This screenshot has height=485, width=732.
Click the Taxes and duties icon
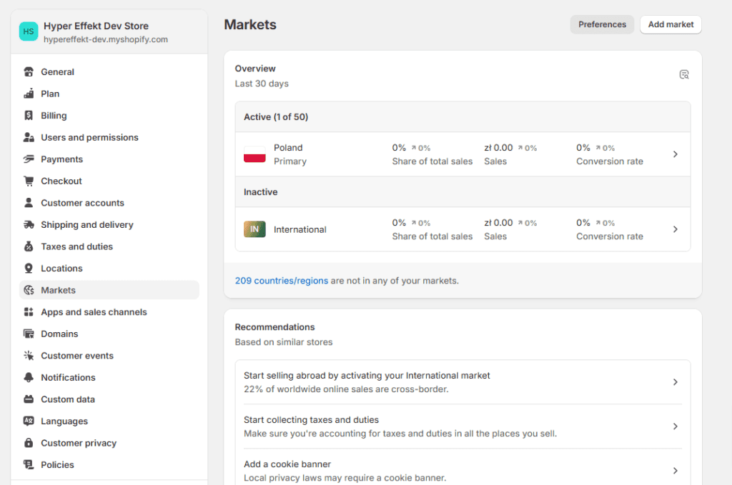29,246
